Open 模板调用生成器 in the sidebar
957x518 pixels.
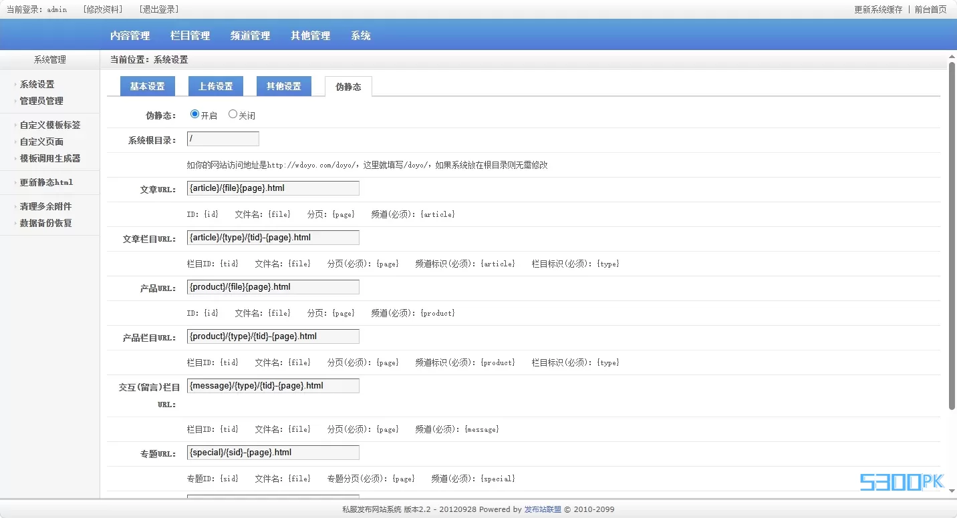click(x=50, y=158)
